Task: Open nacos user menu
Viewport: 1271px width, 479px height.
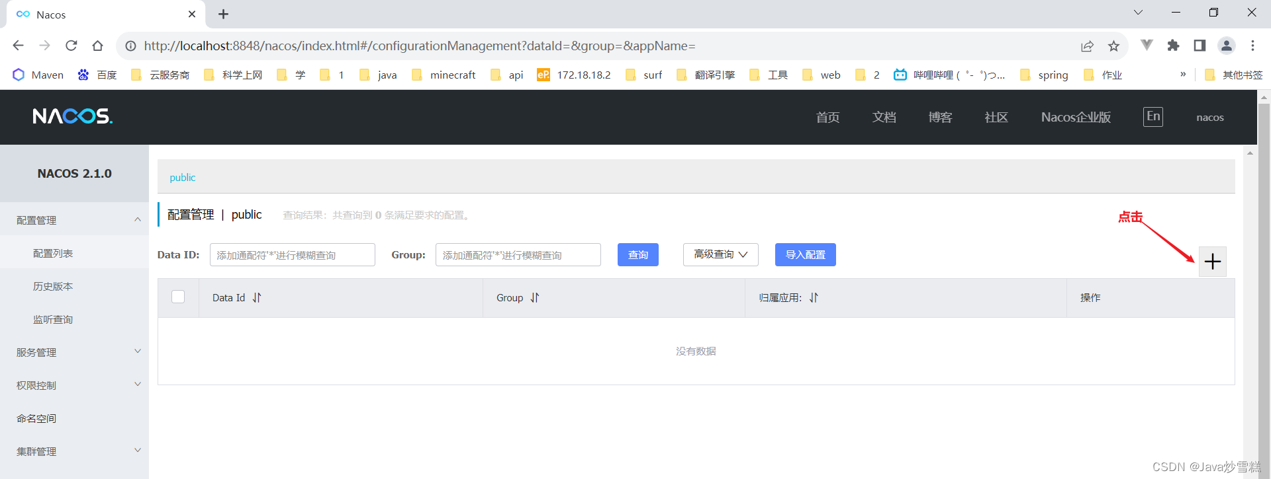Action: click(x=1210, y=117)
